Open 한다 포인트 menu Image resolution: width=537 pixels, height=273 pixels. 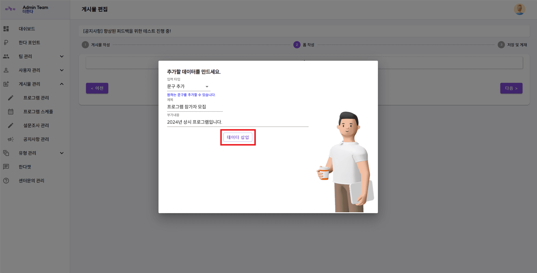click(29, 43)
